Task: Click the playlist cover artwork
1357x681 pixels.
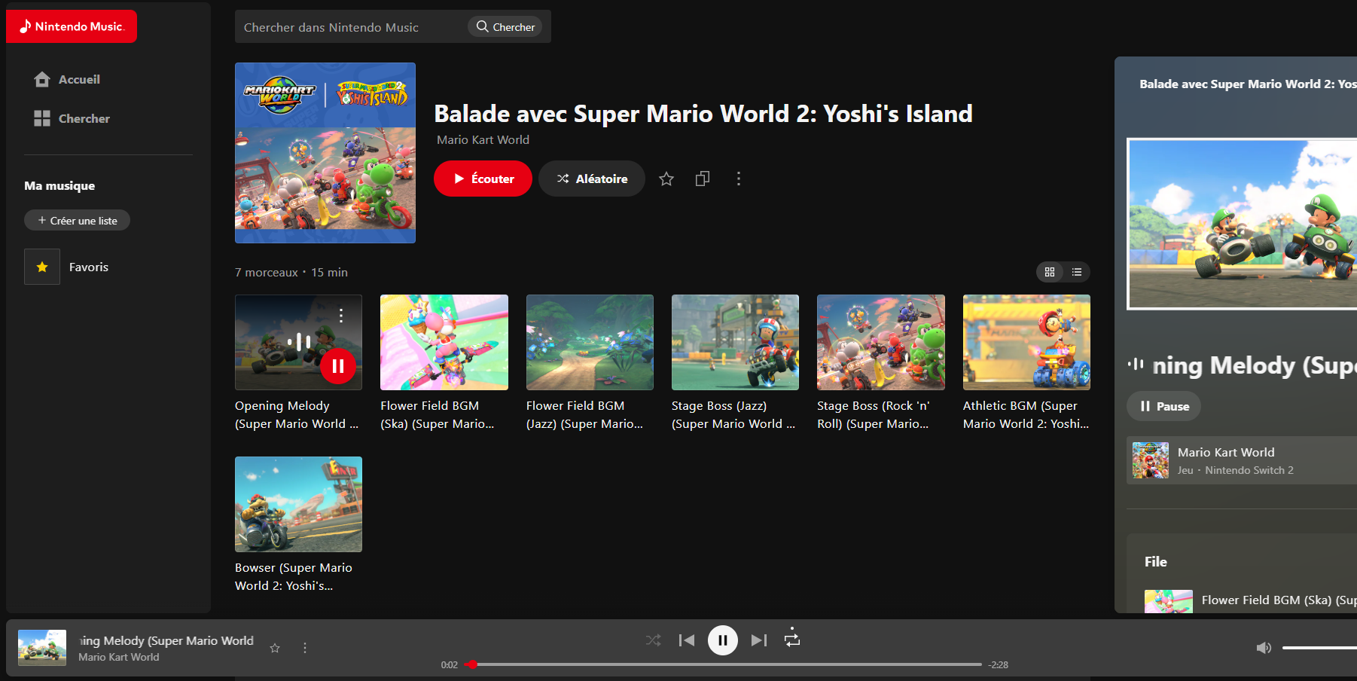Action: click(x=325, y=153)
